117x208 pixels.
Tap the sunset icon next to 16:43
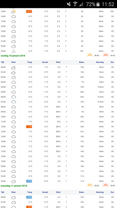pyautogui.click(x=106, y=55)
